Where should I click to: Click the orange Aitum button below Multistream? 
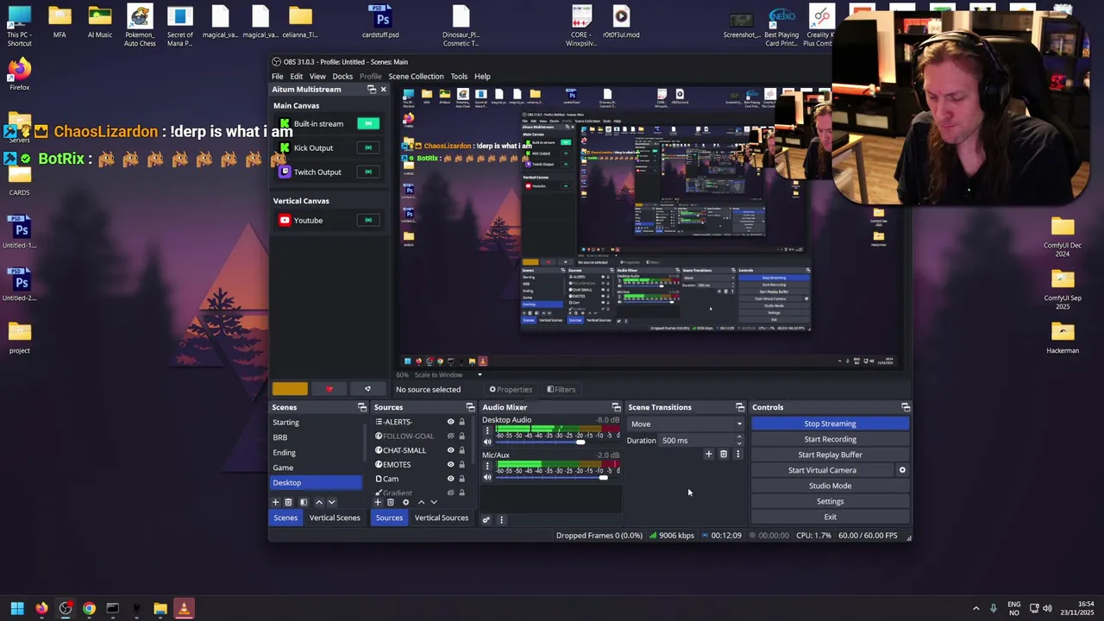(x=290, y=389)
